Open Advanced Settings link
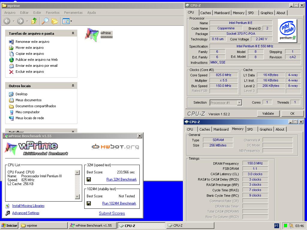This screenshot has width=307, height=230. [26, 213]
